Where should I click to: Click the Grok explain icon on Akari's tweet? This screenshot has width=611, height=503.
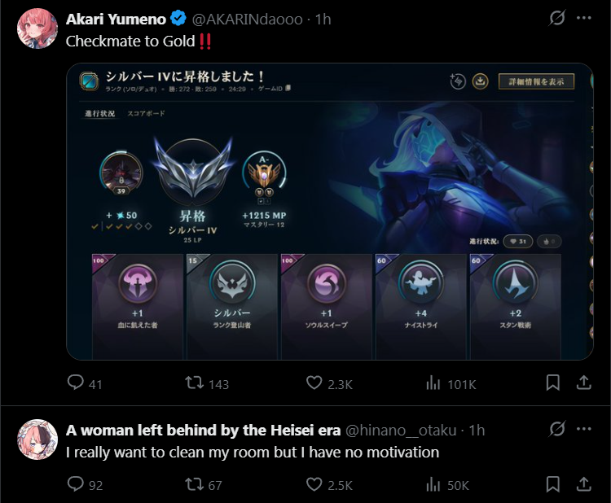click(x=556, y=18)
